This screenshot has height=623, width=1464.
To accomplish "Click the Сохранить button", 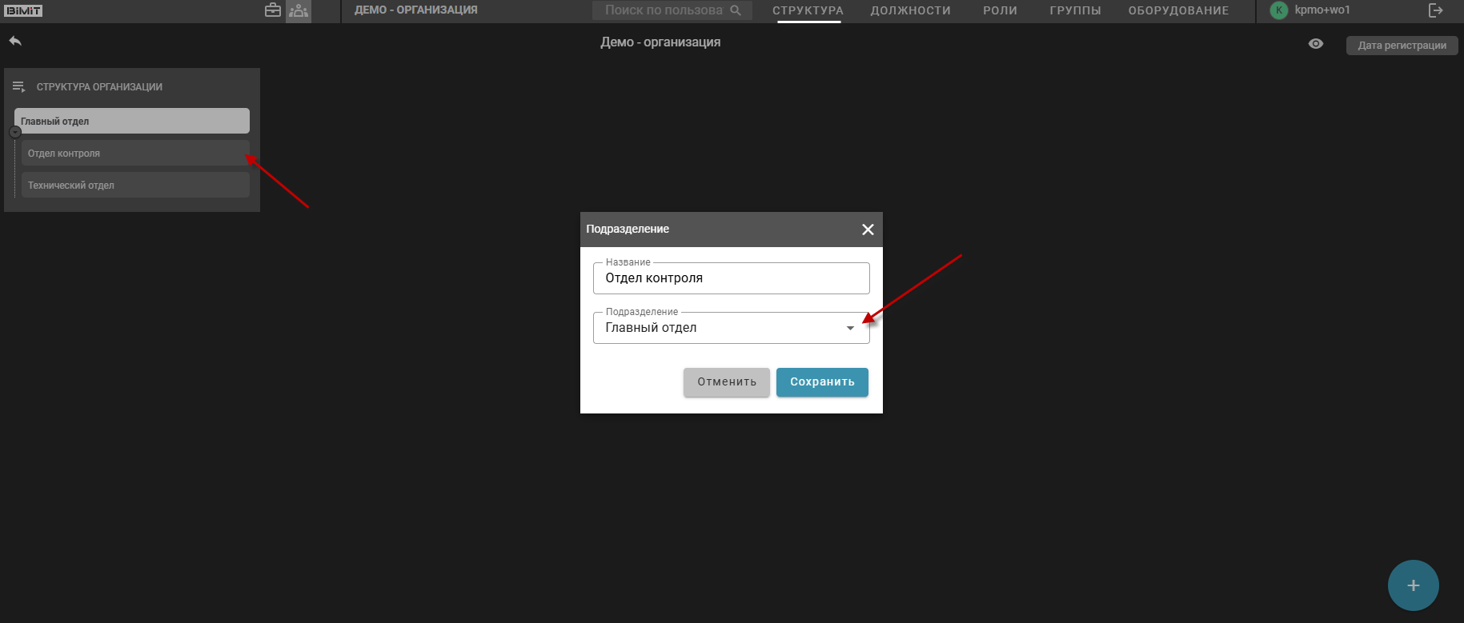I will point(822,382).
